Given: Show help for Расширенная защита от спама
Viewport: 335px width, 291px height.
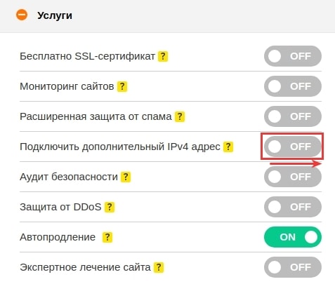Looking at the screenshot, I should coord(180,116).
